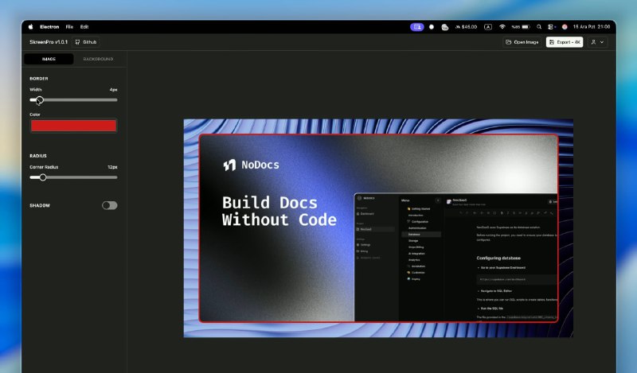Open the Spotlight search magnifier icon

tap(539, 26)
